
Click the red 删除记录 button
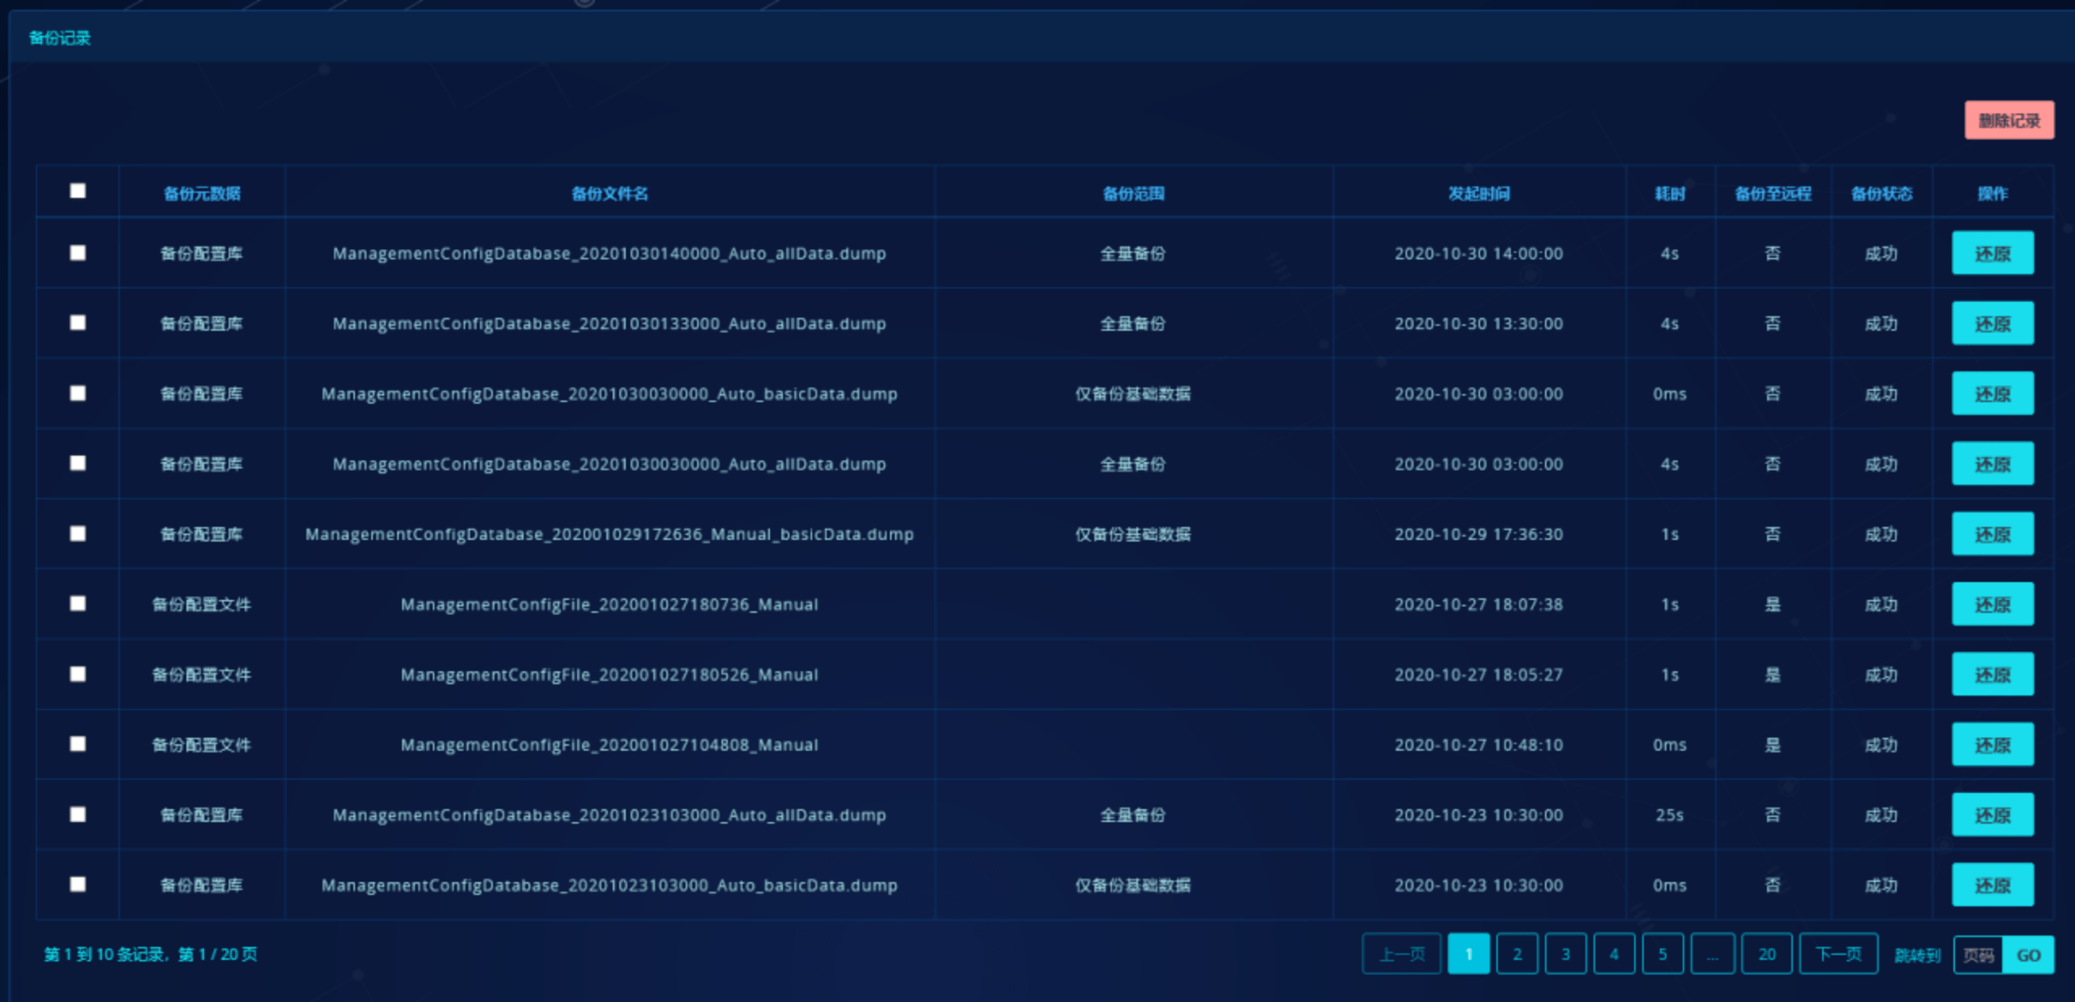pyautogui.click(x=2009, y=121)
